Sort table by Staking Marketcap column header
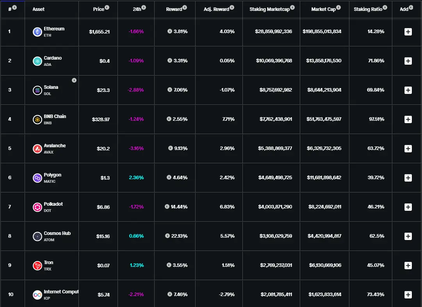The height and width of the screenshot is (307, 422). pos(269,9)
